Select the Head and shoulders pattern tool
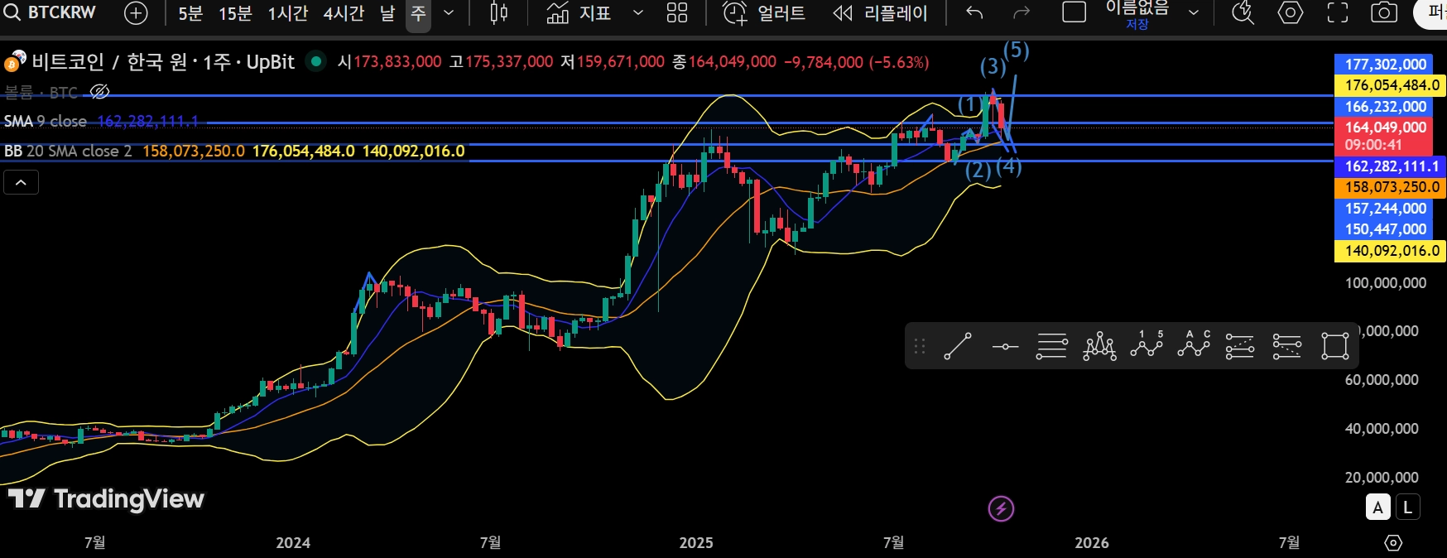The height and width of the screenshot is (558, 1447). pyautogui.click(x=1099, y=346)
